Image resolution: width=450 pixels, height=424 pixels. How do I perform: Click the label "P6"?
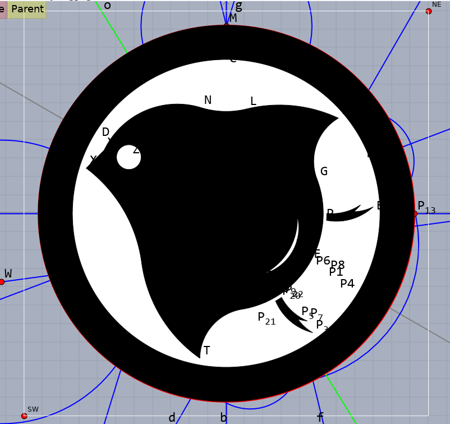323,261
